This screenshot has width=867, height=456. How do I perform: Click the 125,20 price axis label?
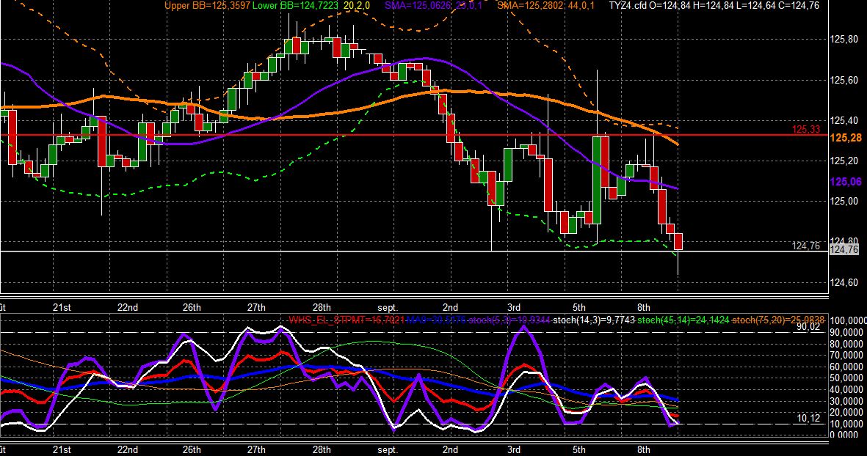(844, 161)
